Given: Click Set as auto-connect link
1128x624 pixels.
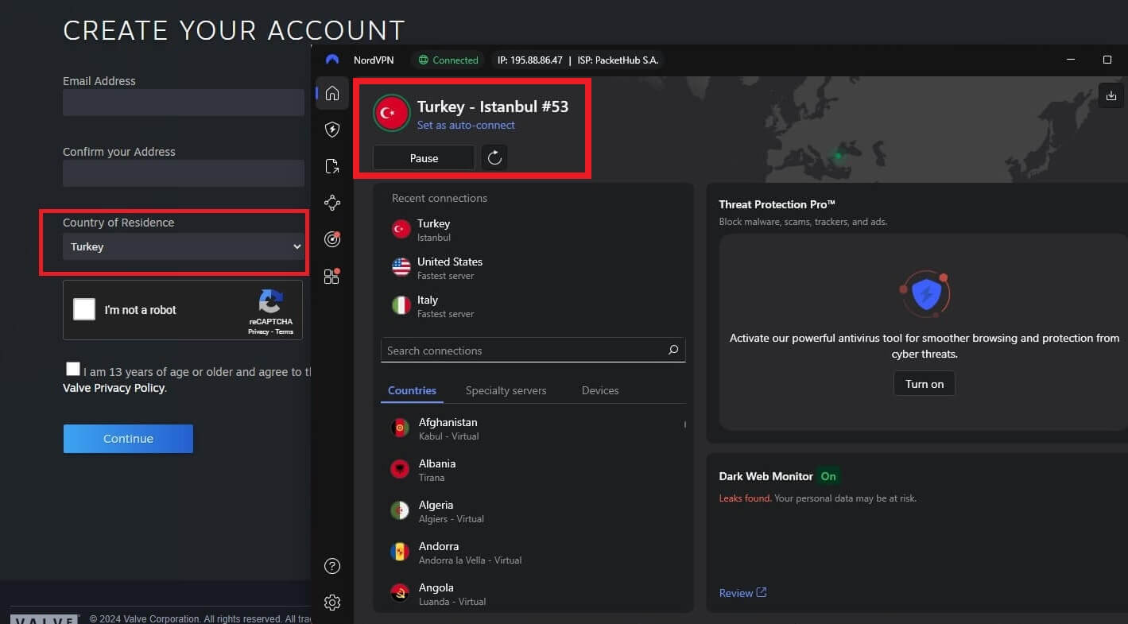Looking at the screenshot, I should pos(467,125).
